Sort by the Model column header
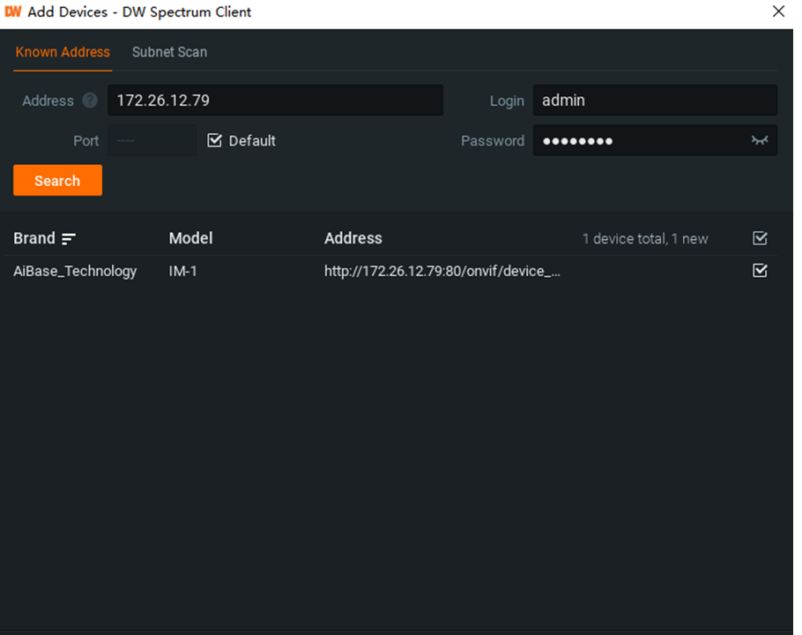 pos(190,238)
